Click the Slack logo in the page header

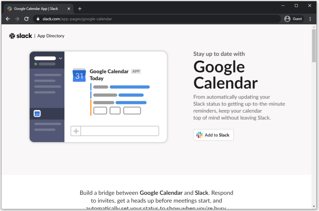pyautogui.click(x=21, y=36)
